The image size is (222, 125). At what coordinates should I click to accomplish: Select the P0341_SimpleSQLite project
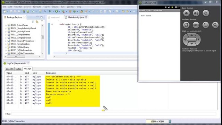[20, 44]
